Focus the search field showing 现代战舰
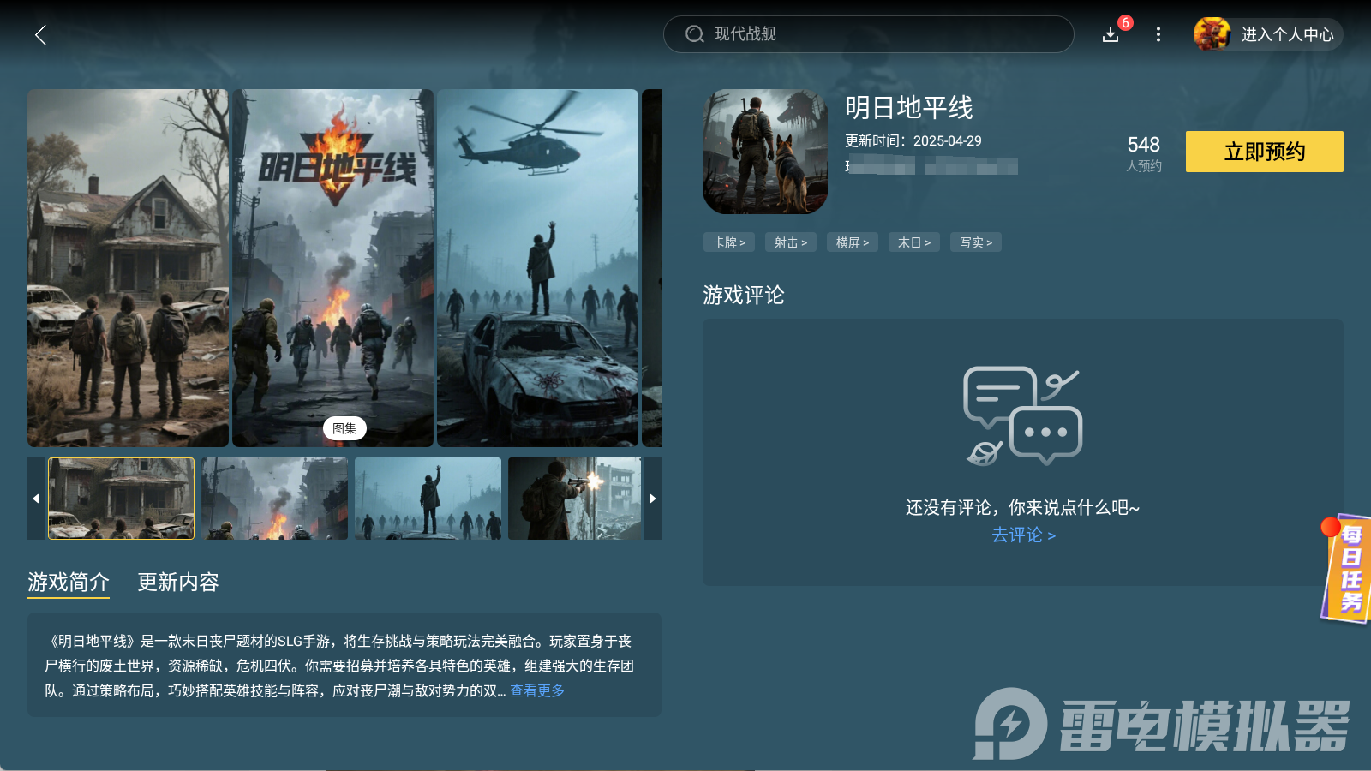Screen dimensions: 1371x771 [x=868, y=34]
